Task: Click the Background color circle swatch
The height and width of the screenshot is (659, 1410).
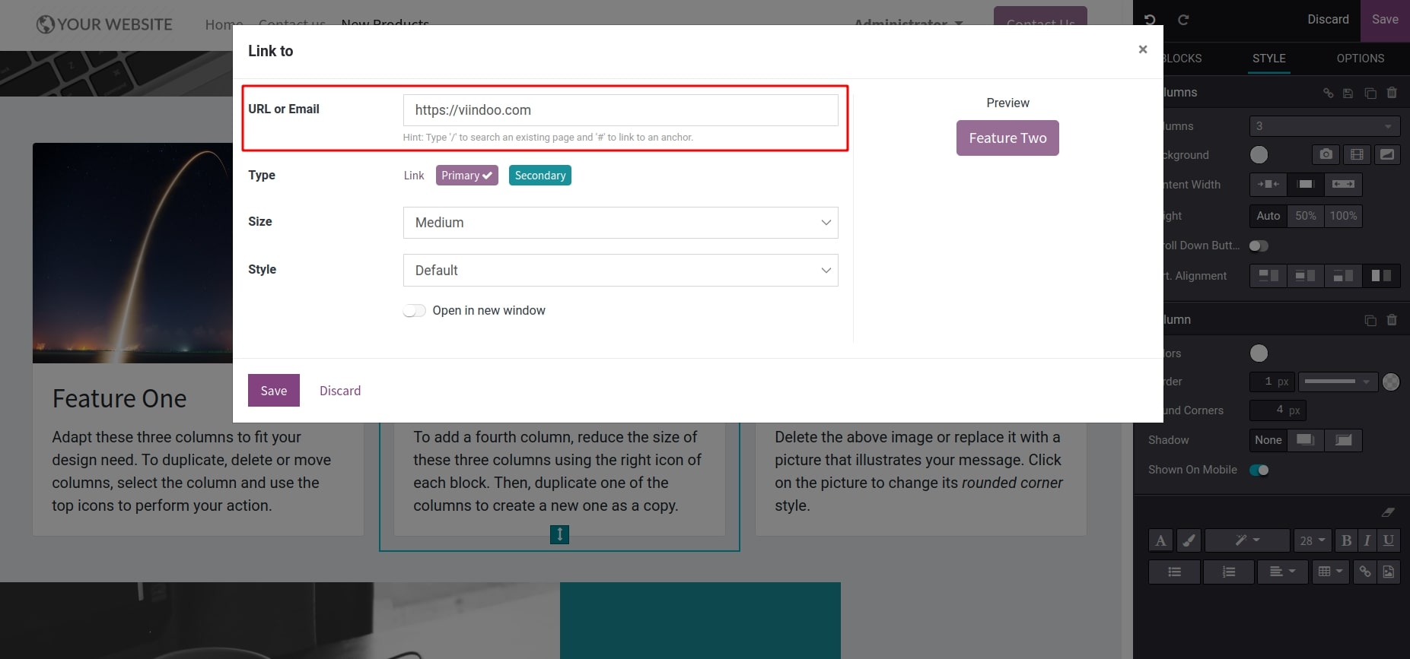Action: (1259, 155)
